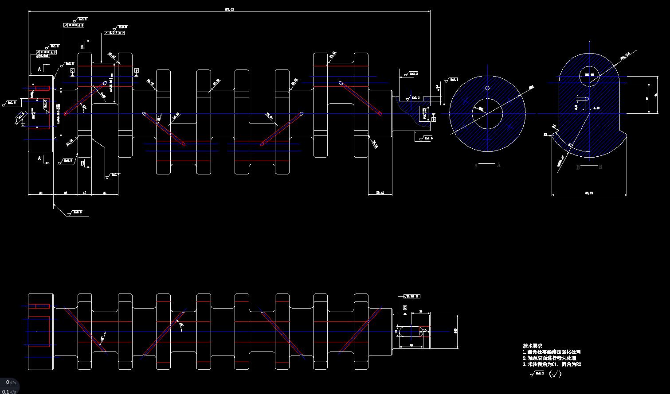The image size is (670, 394).
Task: Click the center bore circle in section A-A
Action: (487, 114)
